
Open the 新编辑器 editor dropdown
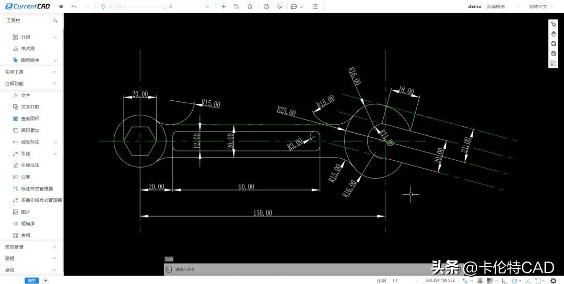[x=503, y=6]
